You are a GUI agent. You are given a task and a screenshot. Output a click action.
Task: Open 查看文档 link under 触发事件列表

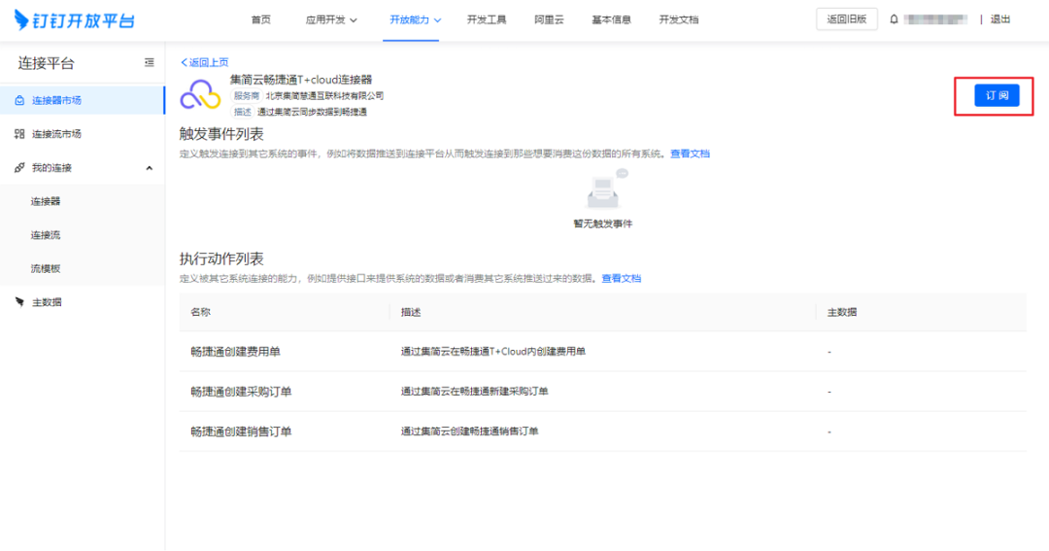click(690, 154)
